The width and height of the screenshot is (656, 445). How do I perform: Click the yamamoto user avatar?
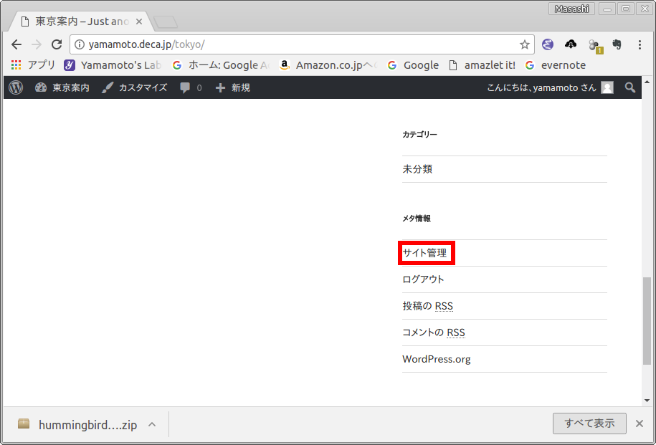607,87
